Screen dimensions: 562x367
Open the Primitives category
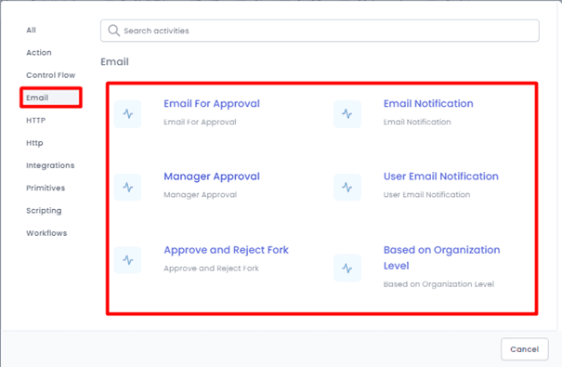pos(46,189)
